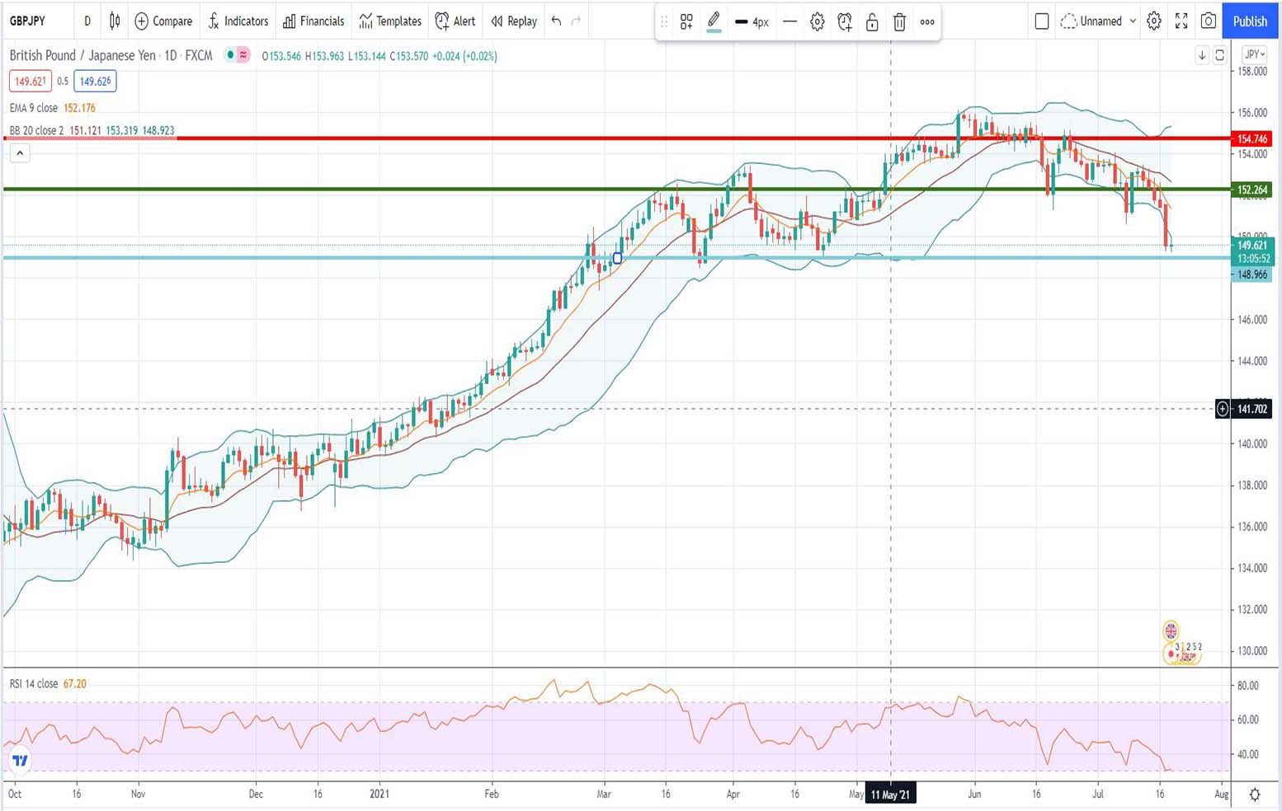Take a chart snapshot with camera icon
Viewport: 1282px width, 811px height.
click(1209, 21)
